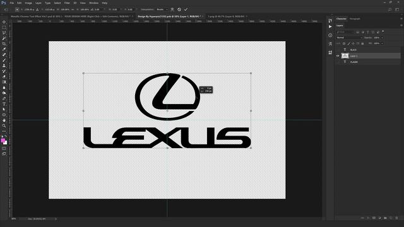Select the Brush tool
This screenshot has width=404, height=227.
point(4,61)
